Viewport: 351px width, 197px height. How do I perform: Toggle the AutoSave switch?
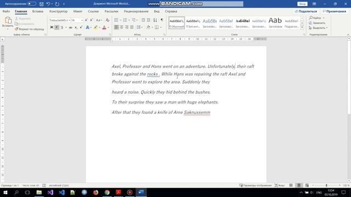32,4
